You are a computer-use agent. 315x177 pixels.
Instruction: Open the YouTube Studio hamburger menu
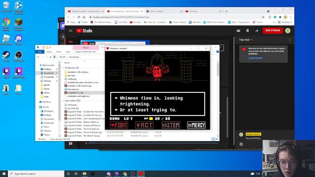coord(70,30)
